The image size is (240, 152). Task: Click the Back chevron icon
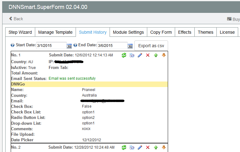10,18
